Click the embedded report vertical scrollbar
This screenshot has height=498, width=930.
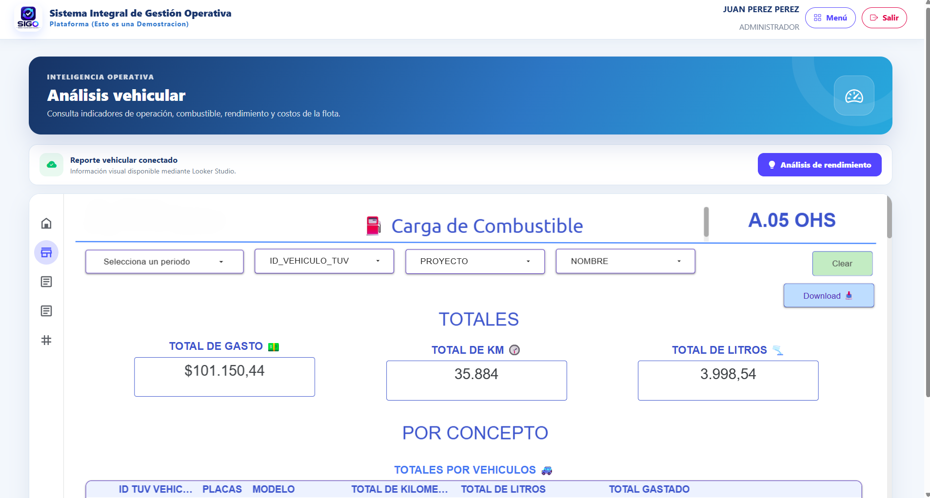coord(890,218)
